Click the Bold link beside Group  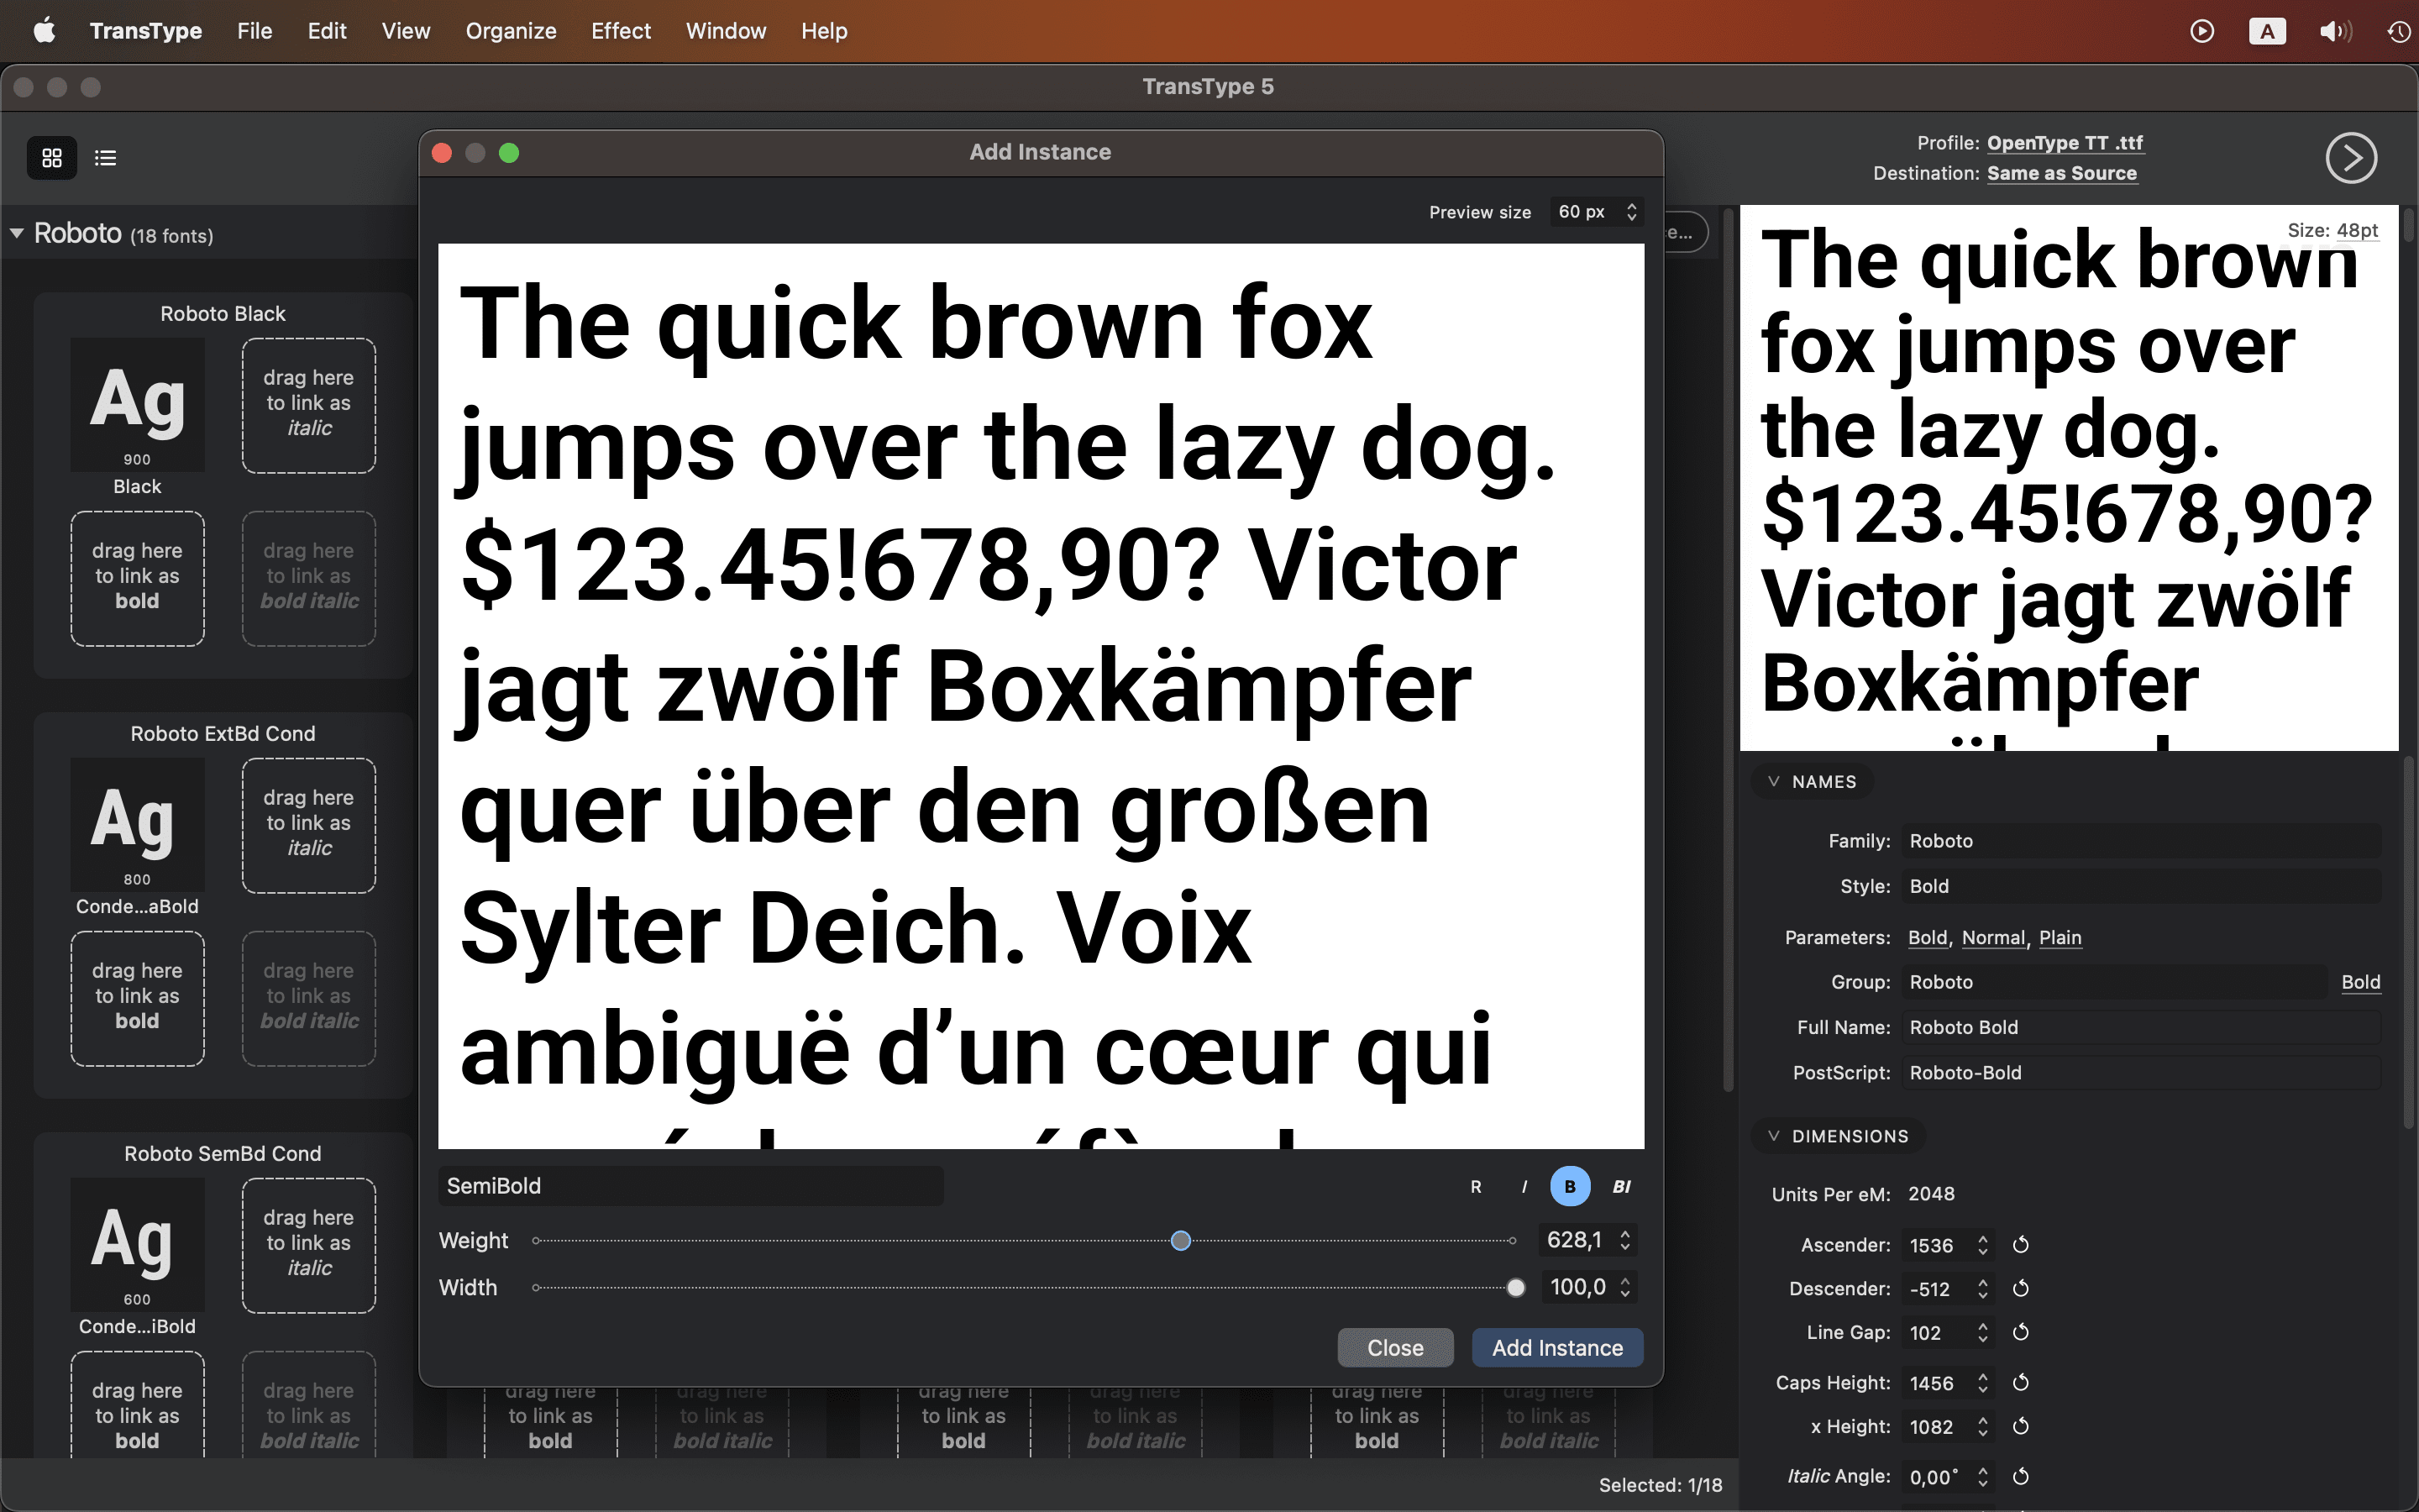(2360, 982)
